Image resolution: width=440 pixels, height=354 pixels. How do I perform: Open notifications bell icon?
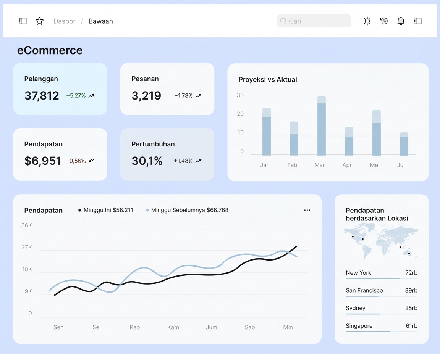pos(401,21)
